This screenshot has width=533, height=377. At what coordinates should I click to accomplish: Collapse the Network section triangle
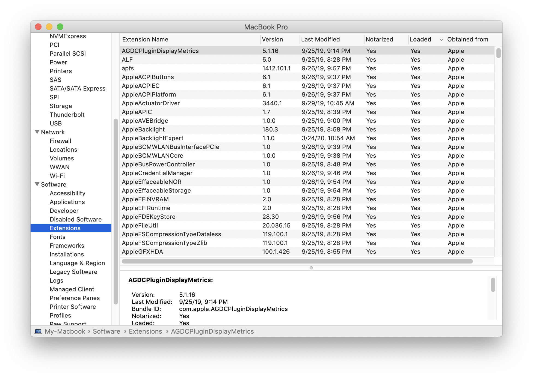[x=37, y=132]
